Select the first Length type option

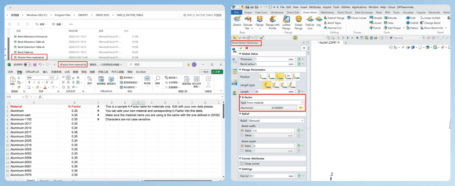click(267, 84)
